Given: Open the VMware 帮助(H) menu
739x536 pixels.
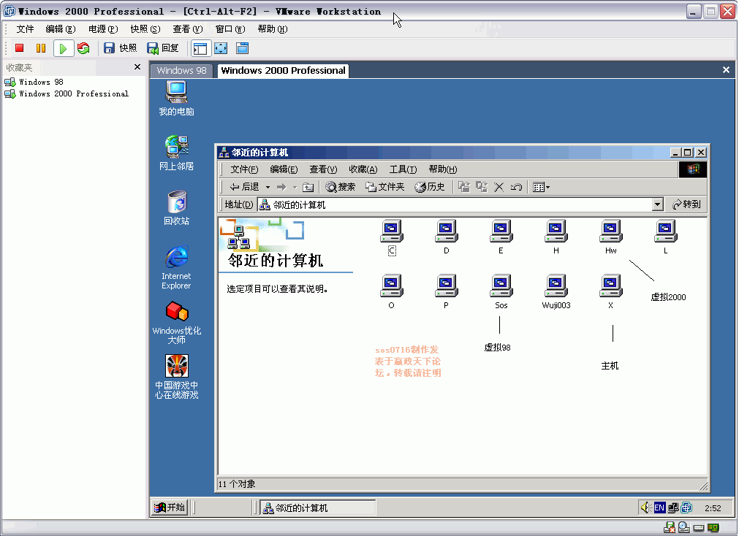Looking at the screenshot, I should tap(273, 29).
